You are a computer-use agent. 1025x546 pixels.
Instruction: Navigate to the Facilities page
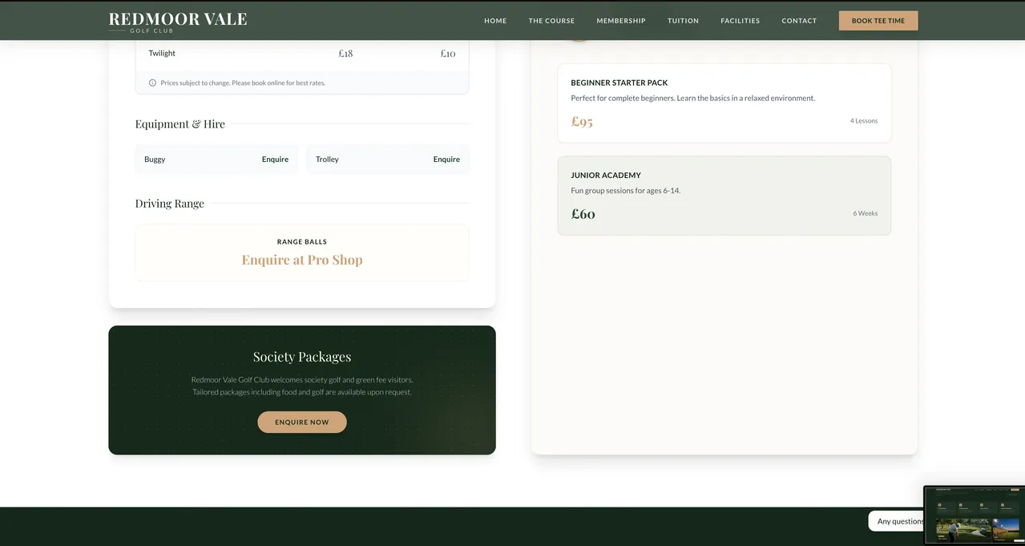pos(740,21)
